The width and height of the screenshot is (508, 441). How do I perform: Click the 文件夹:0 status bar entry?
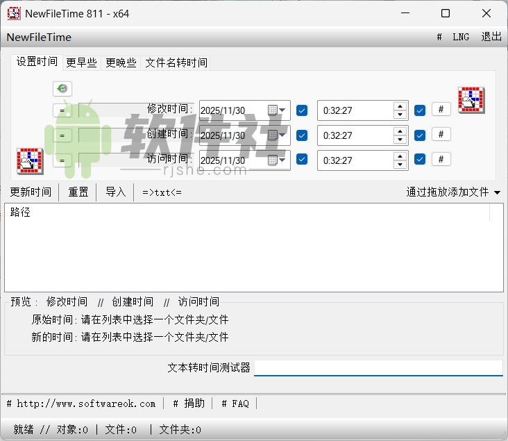click(x=180, y=430)
